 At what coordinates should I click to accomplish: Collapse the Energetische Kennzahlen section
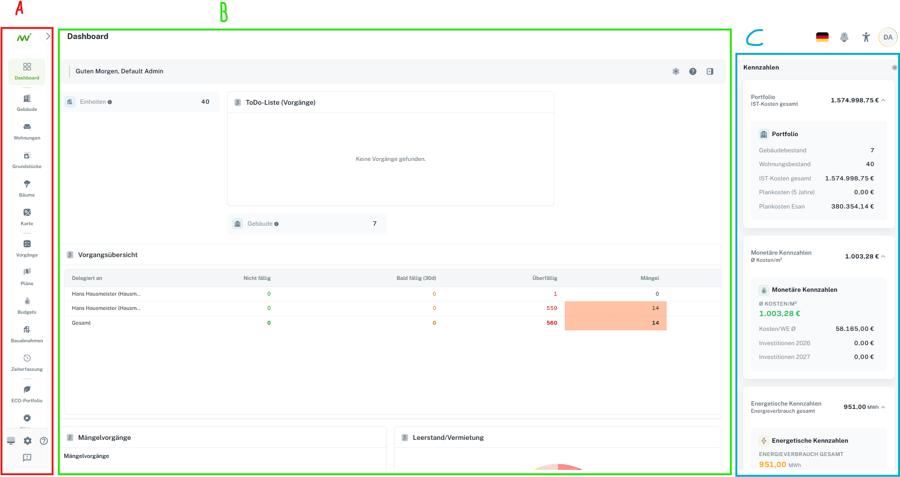click(883, 407)
